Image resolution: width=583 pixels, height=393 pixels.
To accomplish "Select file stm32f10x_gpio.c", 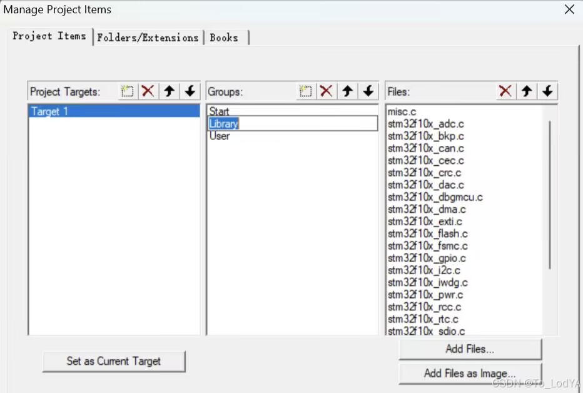I will click(x=427, y=258).
